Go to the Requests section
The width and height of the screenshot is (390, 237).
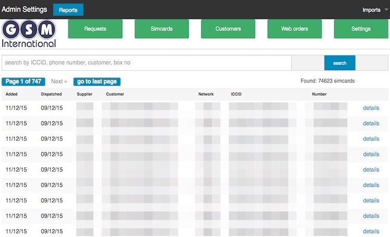[x=95, y=29]
